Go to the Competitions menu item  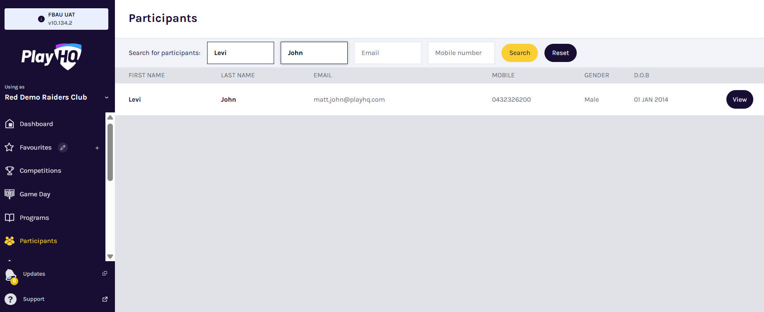[x=40, y=171]
